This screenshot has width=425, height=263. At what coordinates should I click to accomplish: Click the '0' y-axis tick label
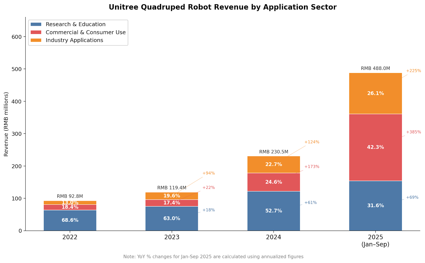(20, 231)
